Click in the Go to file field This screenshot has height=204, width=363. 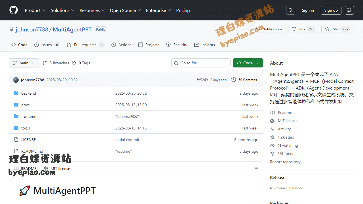[x=201, y=63]
